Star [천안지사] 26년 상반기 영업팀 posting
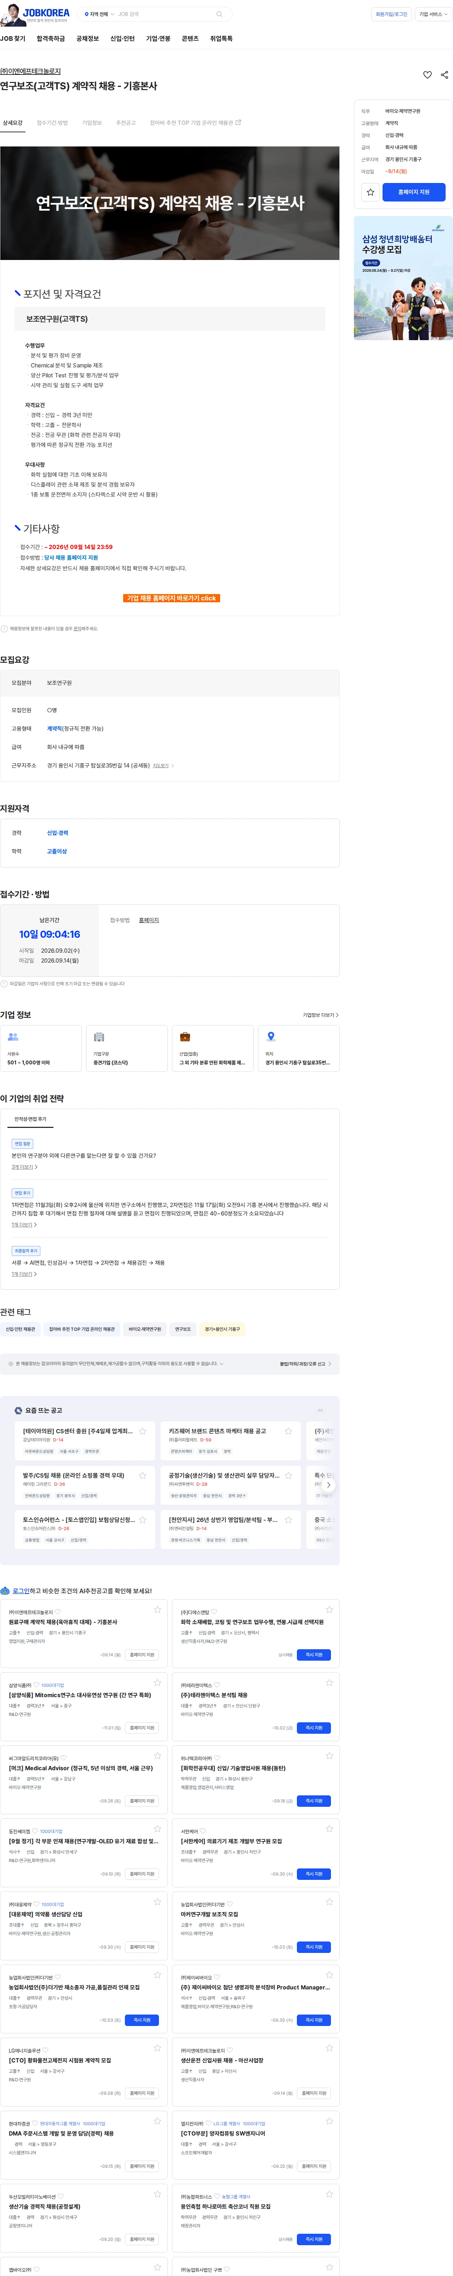 pos(288,1520)
